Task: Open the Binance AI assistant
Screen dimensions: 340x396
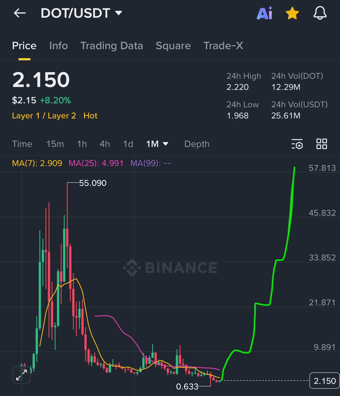Action: coord(264,13)
